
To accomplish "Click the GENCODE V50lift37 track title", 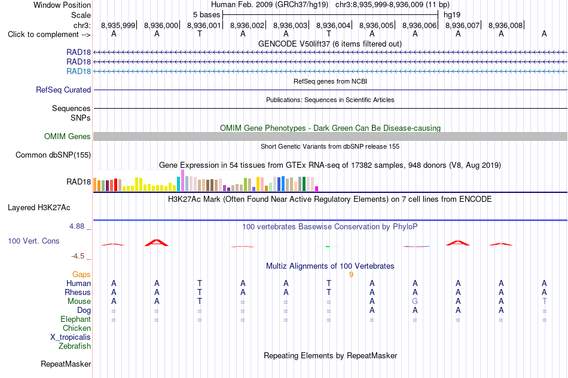I will pos(330,44).
